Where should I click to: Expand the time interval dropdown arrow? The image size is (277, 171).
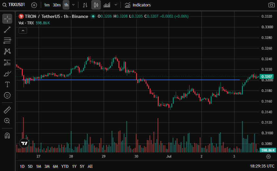pos(74,5)
